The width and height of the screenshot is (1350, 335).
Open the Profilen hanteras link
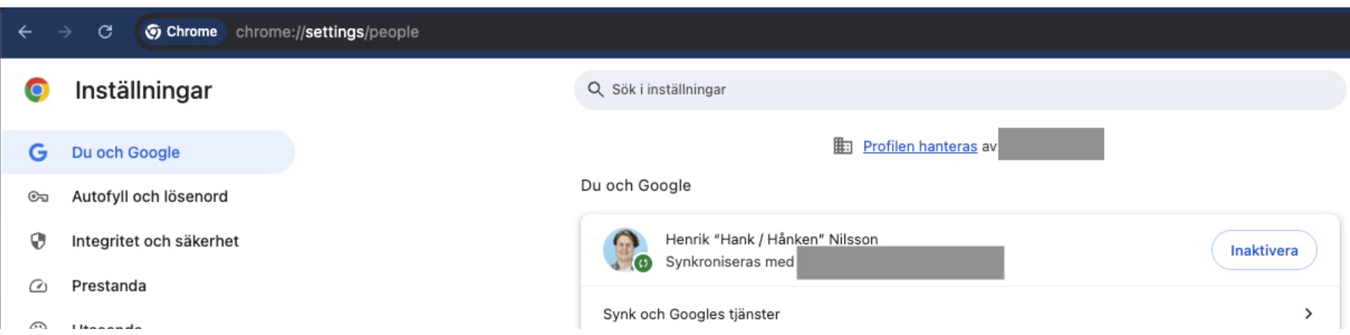coord(919,146)
